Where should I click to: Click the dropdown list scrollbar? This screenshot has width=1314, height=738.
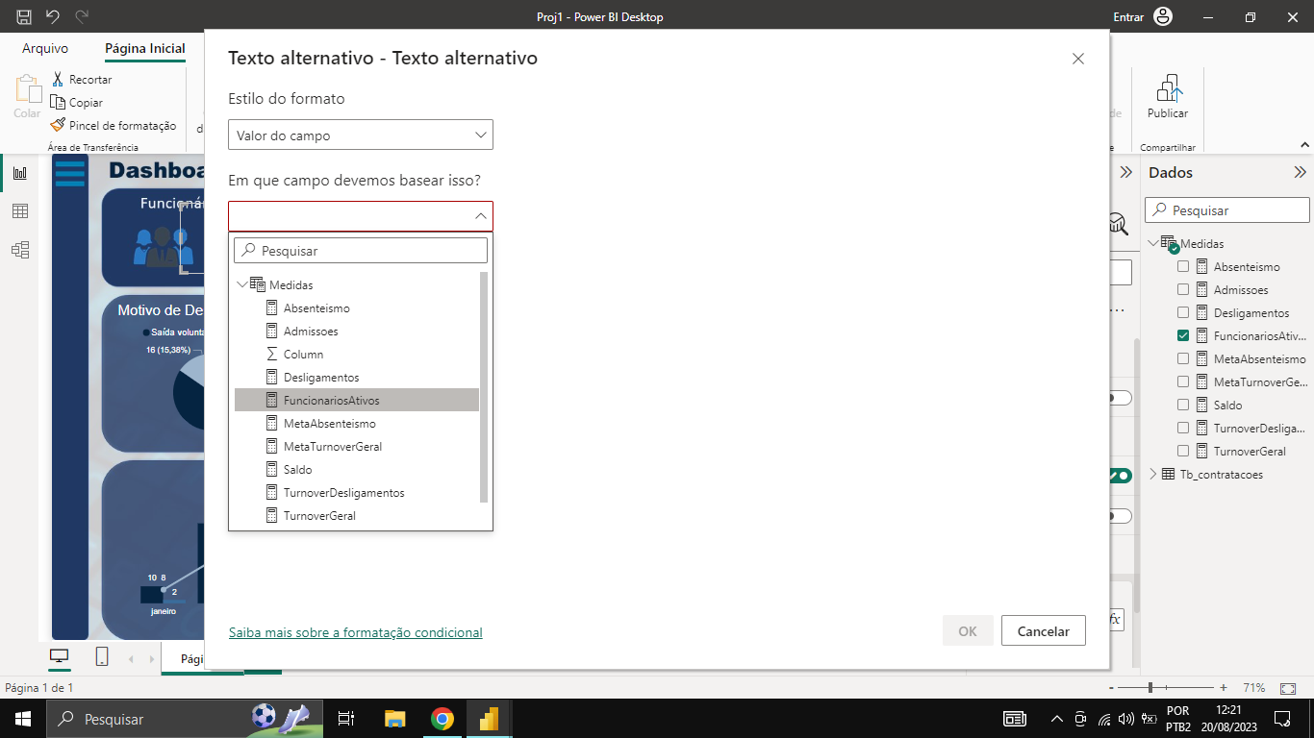(484, 386)
